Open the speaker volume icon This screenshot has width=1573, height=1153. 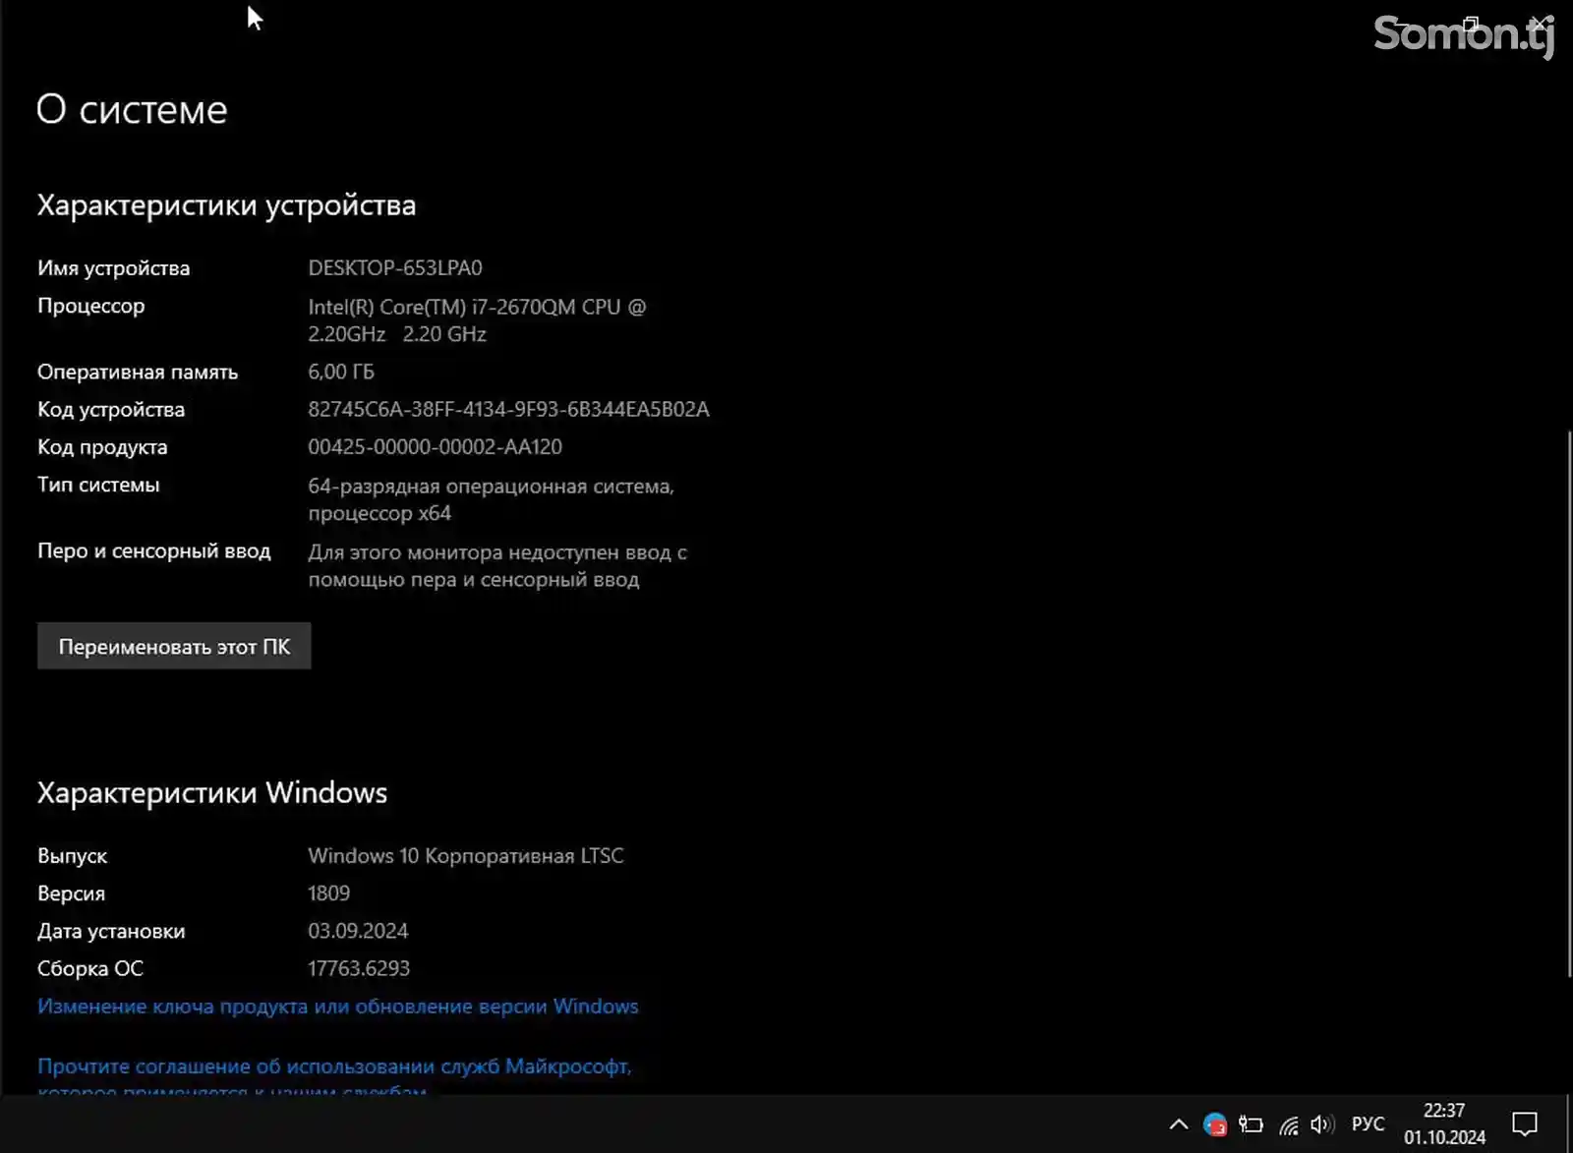[x=1322, y=1124]
